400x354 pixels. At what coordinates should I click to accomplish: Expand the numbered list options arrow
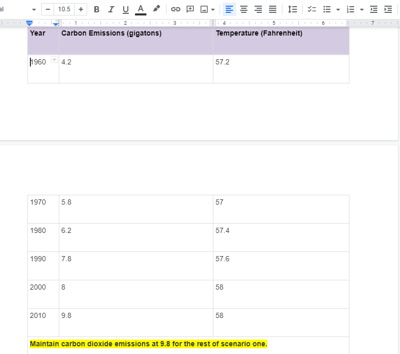tap(362, 10)
